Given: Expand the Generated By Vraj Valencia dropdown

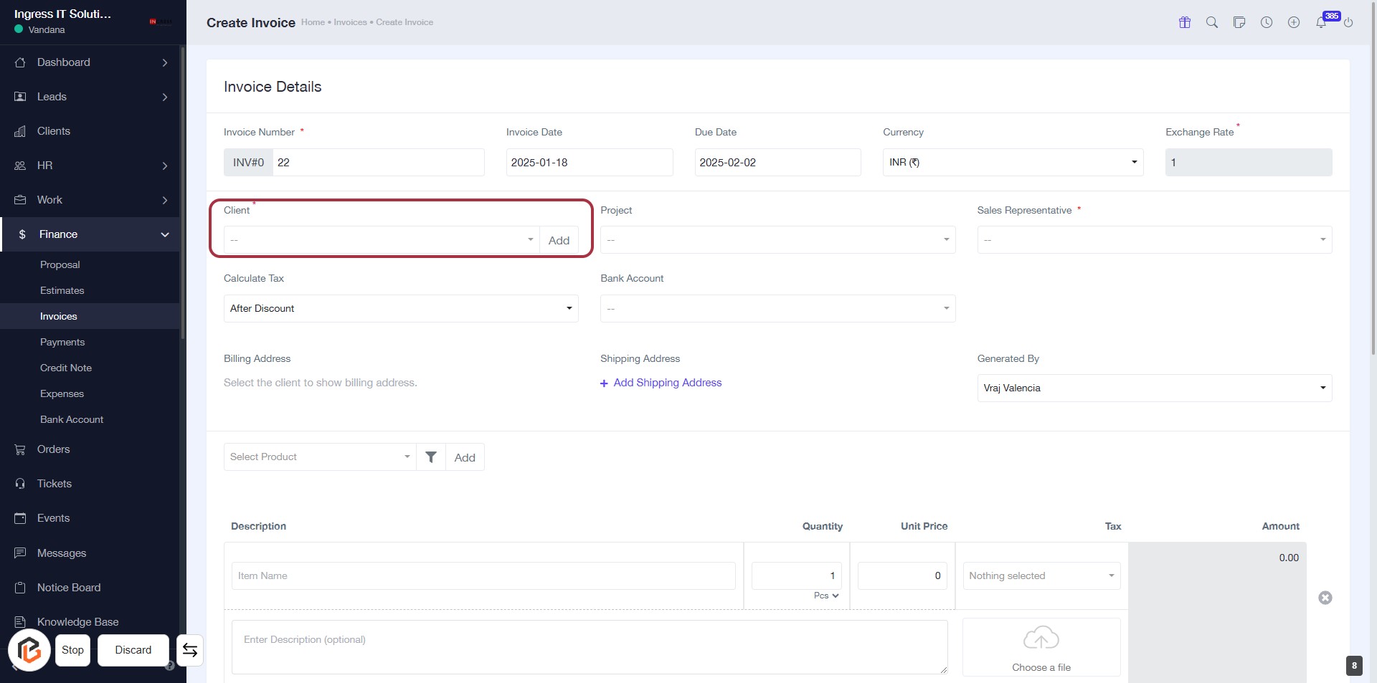Looking at the screenshot, I should point(1153,388).
